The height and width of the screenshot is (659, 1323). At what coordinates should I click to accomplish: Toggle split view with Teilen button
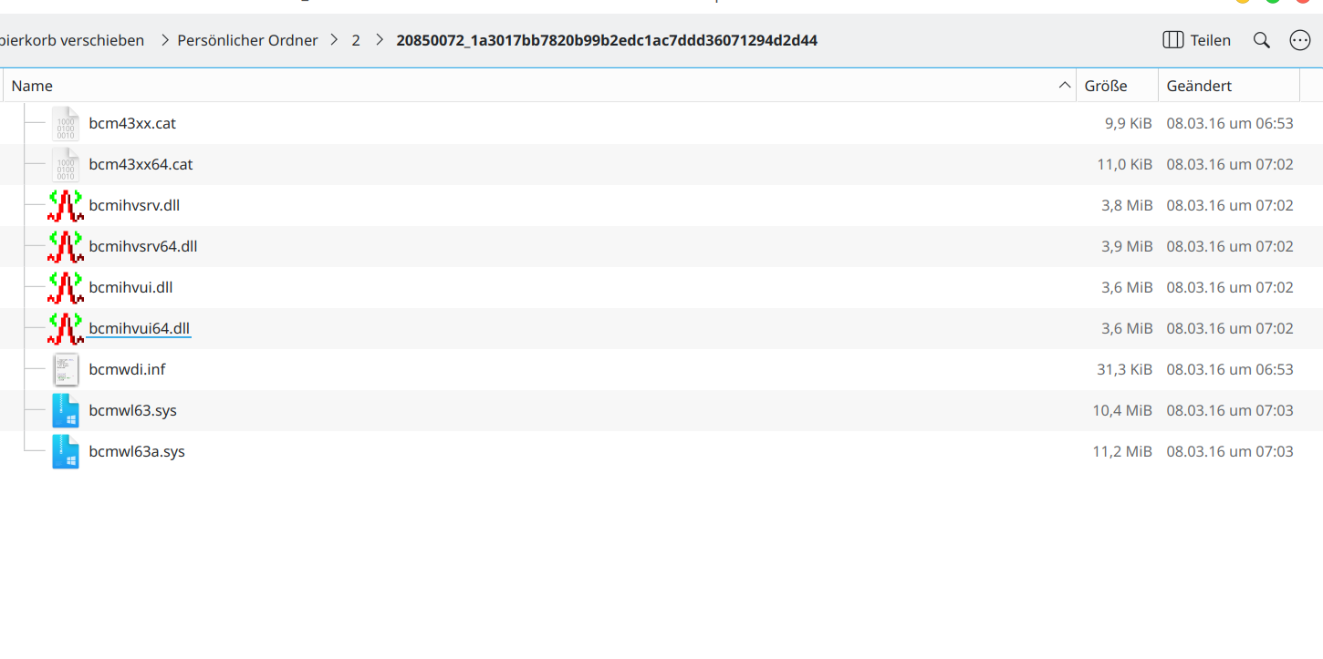click(x=1197, y=40)
